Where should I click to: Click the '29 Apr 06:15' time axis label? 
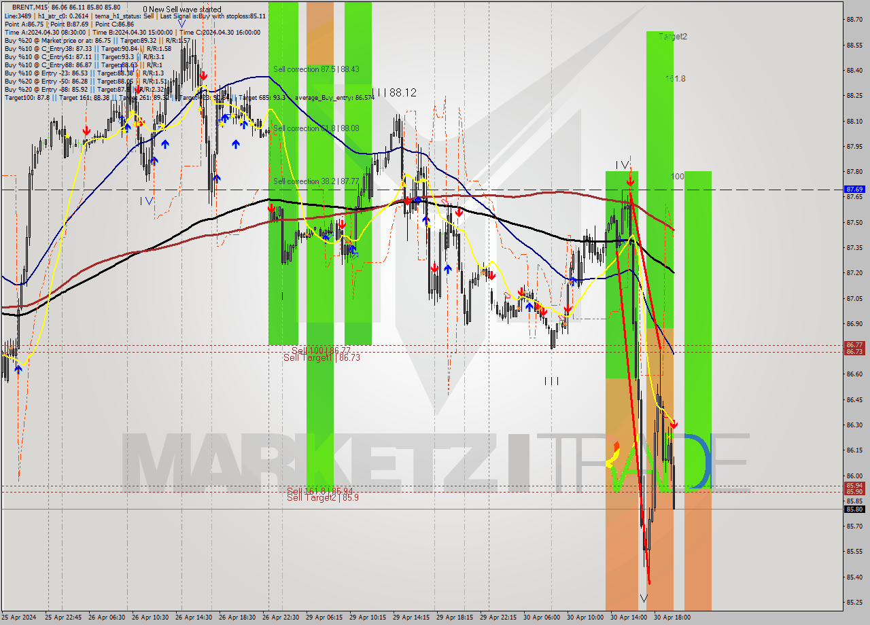click(324, 618)
